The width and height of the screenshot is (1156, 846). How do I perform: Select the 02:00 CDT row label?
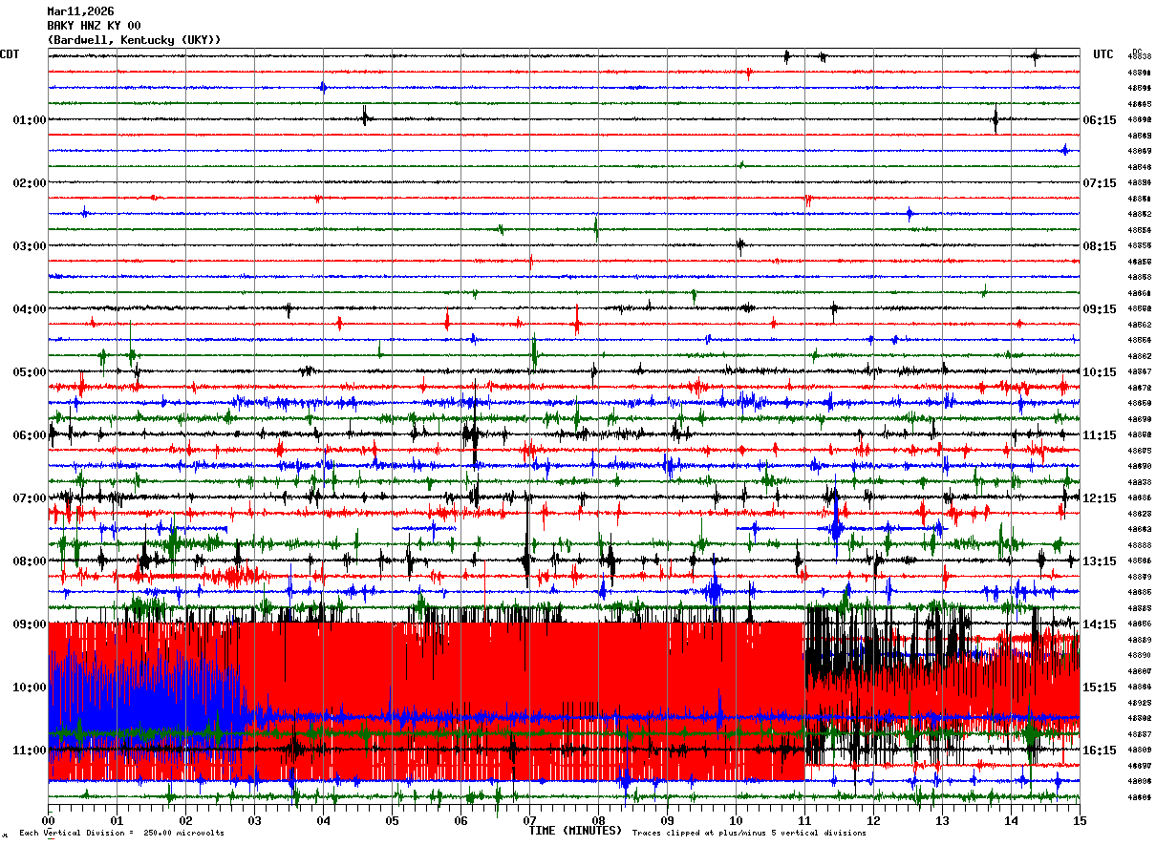[30, 183]
